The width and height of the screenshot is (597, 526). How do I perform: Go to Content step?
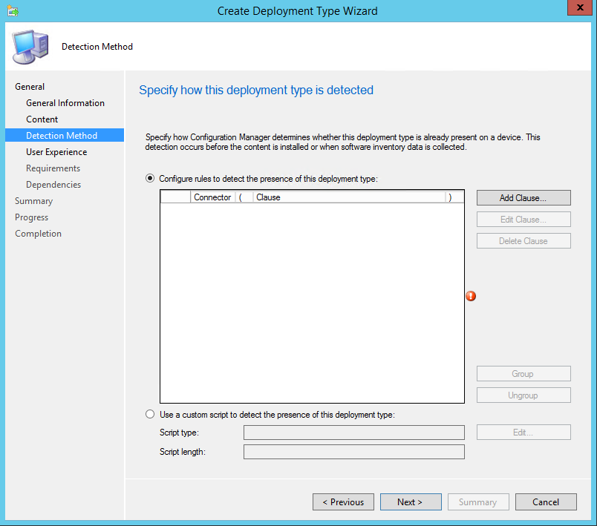click(42, 119)
